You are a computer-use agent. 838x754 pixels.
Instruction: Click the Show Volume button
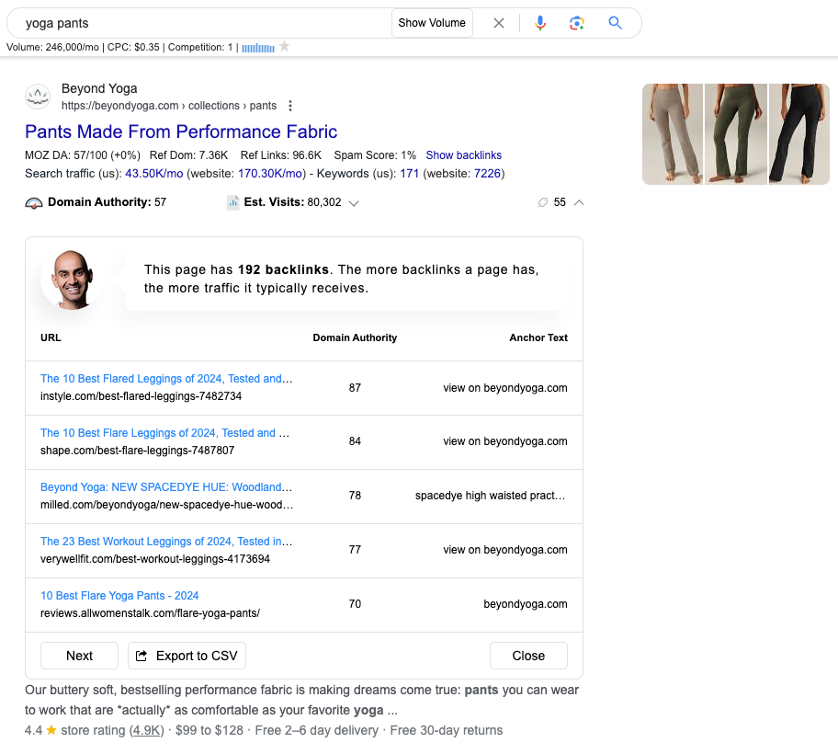(432, 23)
